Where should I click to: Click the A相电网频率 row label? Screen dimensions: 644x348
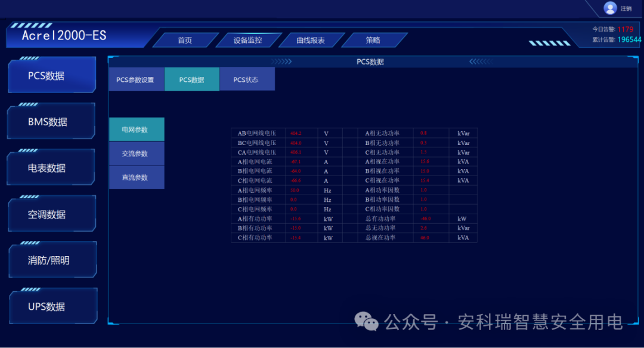pos(255,190)
